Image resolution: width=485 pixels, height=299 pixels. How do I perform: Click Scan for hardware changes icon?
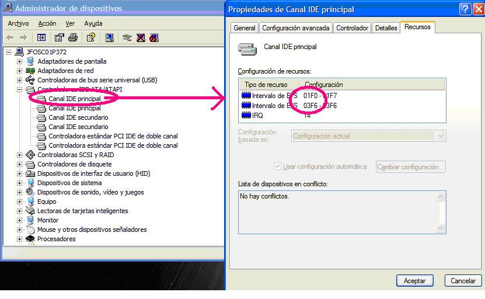[109, 38]
